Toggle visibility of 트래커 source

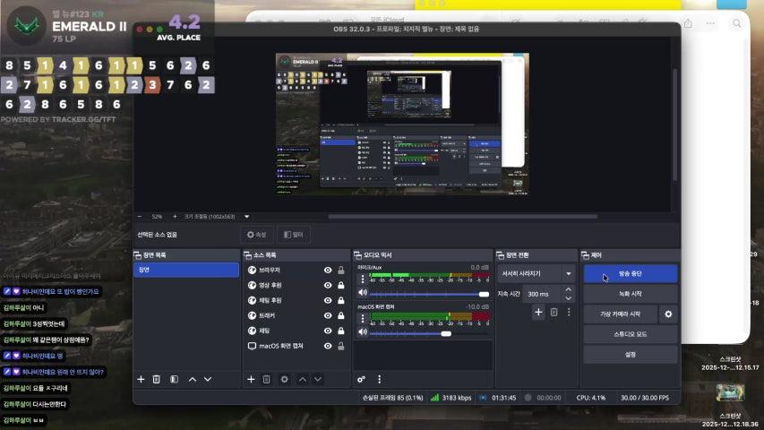(x=328, y=315)
